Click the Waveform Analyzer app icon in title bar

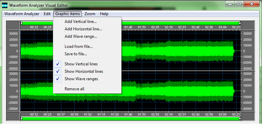[x=5, y=5]
